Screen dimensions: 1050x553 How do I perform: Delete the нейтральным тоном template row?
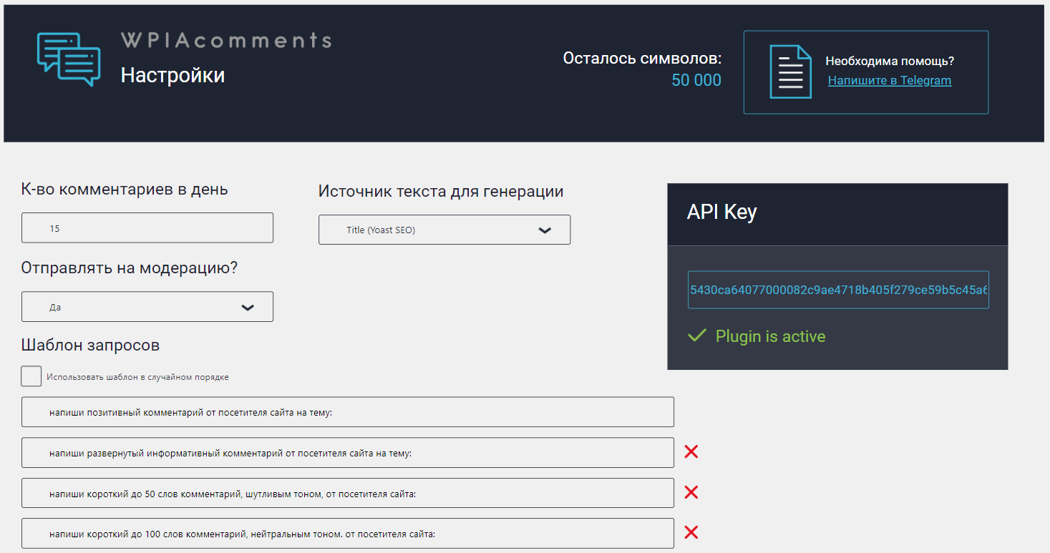pyautogui.click(x=691, y=532)
